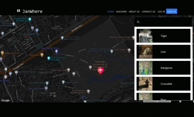Open the Home nav item
194x117 pixels.
(110, 12)
